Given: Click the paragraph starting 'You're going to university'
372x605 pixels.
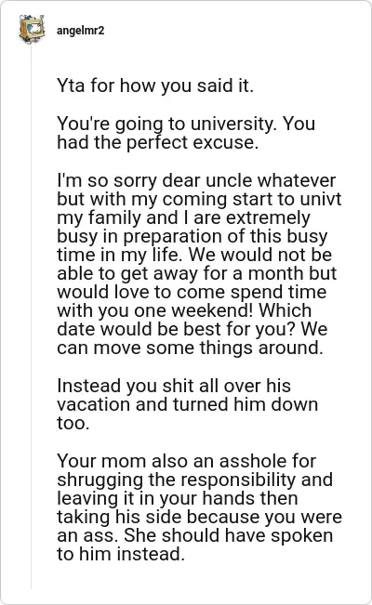Looking at the screenshot, I should pyautogui.click(x=186, y=133).
